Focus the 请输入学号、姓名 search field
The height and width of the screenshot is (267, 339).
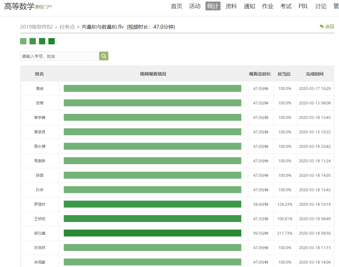tap(60, 56)
